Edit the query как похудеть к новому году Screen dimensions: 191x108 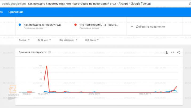pyautogui.click(x=42, y=25)
